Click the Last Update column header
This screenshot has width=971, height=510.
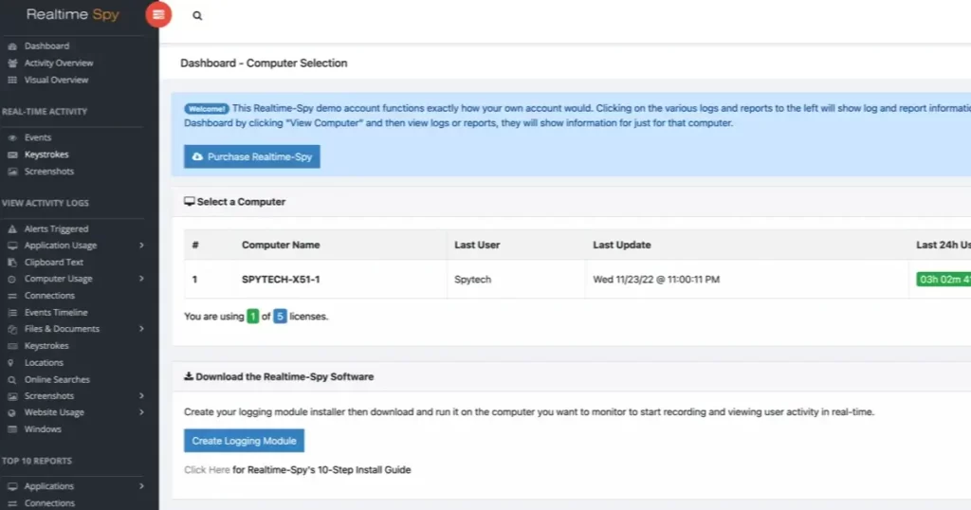622,245
